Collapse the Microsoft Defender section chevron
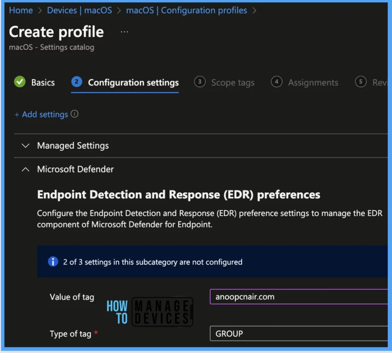 click(x=26, y=169)
